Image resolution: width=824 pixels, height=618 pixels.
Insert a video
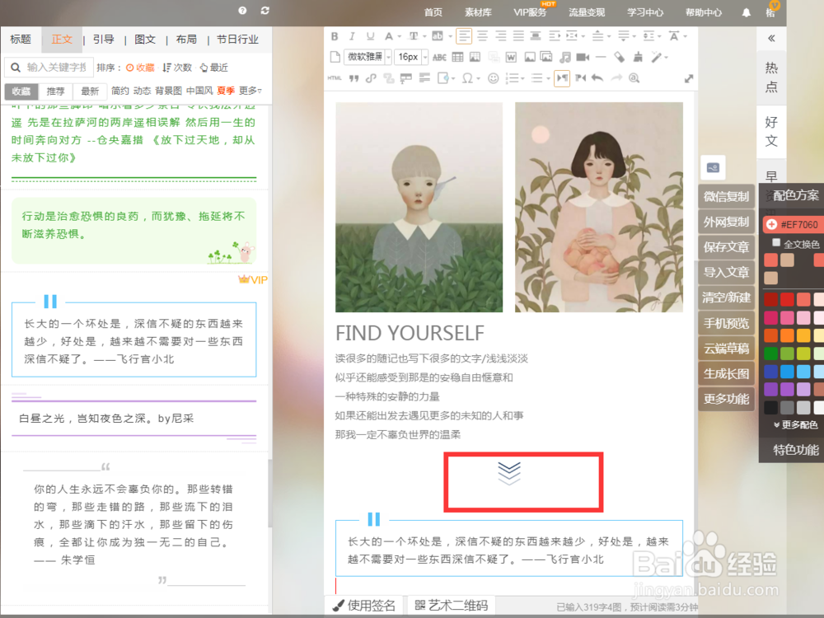[x=583, y=57]
